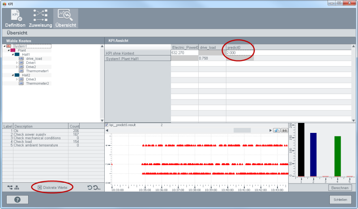This screenshot has height=209, width=358.
Task: Select Plant in the tree
Action: pyautogui.click(x=22, y=50)
